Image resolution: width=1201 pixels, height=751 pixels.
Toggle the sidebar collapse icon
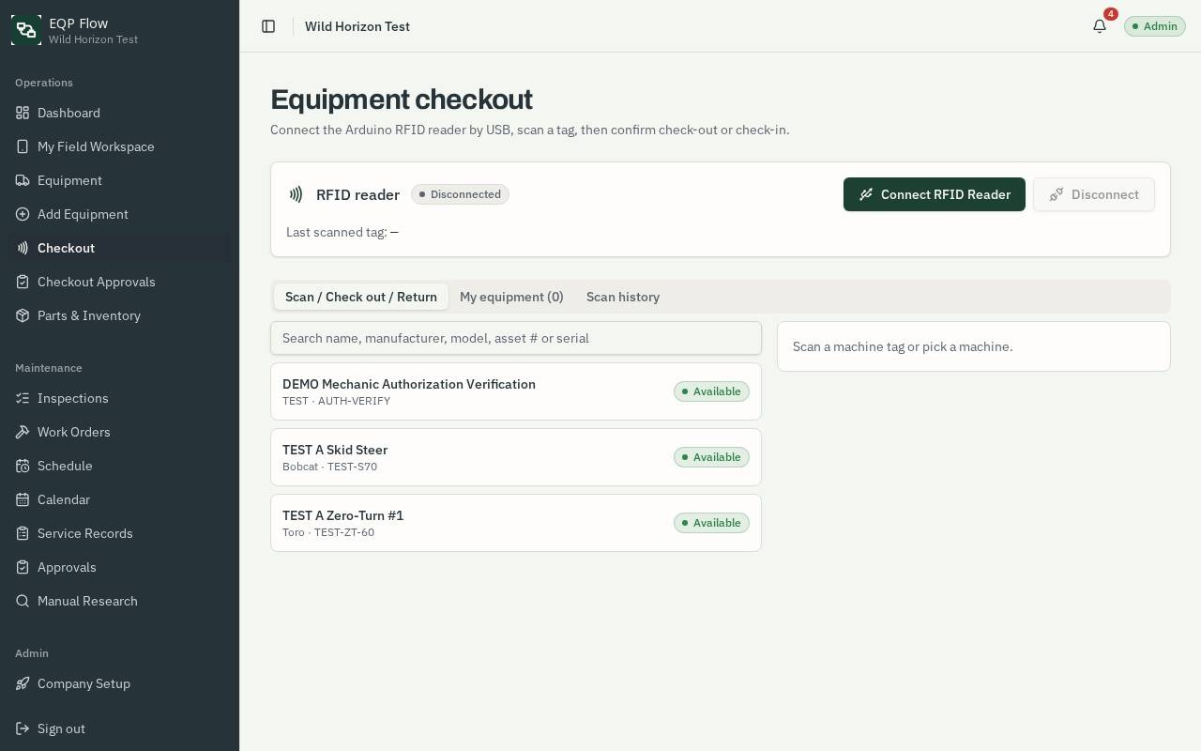pos(268,26)
